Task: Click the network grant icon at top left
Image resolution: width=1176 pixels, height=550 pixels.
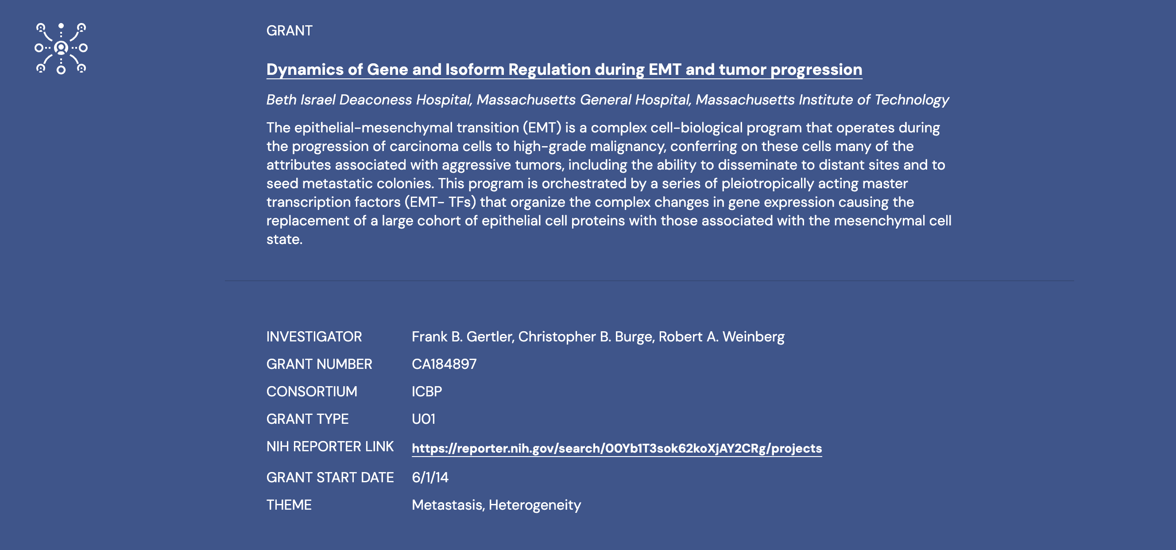Action: 61,48
